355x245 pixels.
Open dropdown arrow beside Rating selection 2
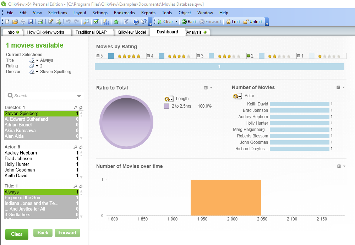[x=37, y=66]
